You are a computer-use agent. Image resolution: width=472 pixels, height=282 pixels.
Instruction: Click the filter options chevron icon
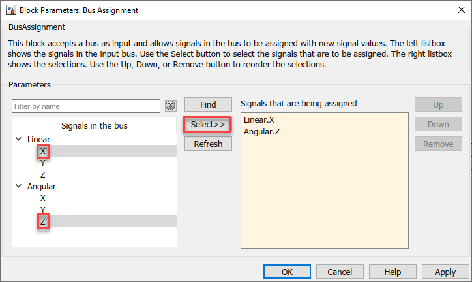tap(171, 106)
